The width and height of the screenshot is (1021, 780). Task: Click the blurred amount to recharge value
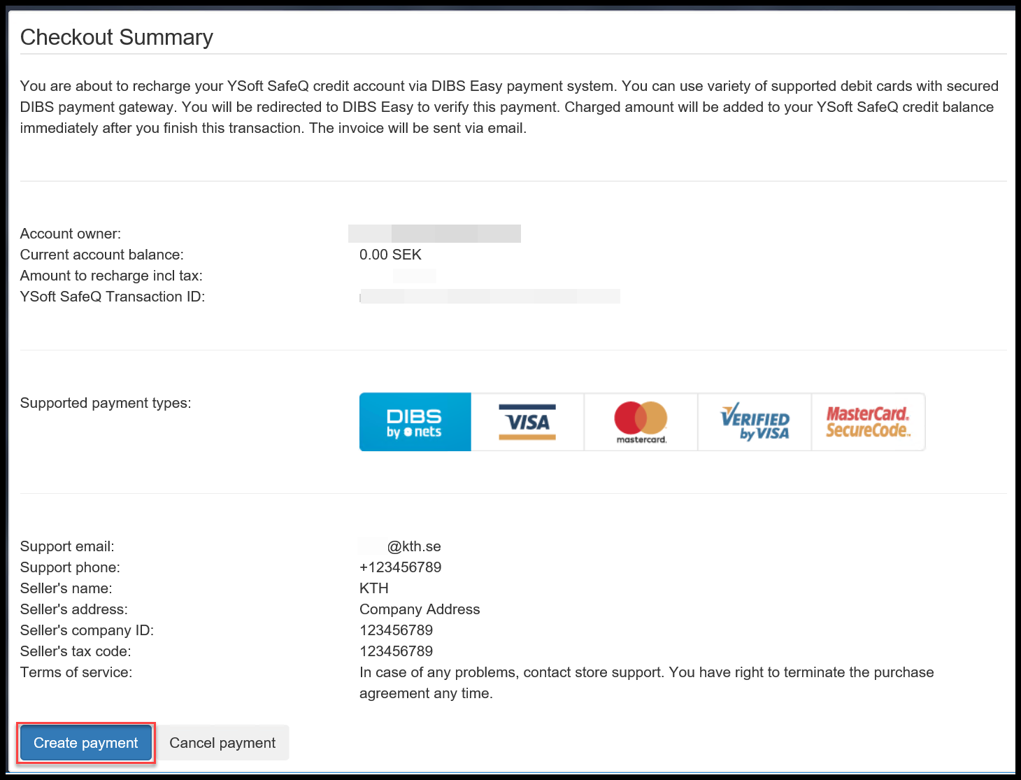(x=414, y=276)
